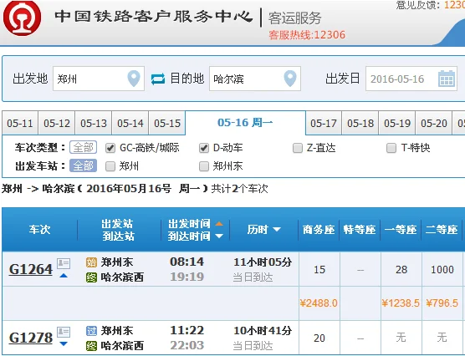This screenshot has width=465, height=356.
Task: Select the 05-16 周一 date tab
Action: coord(245,122)
